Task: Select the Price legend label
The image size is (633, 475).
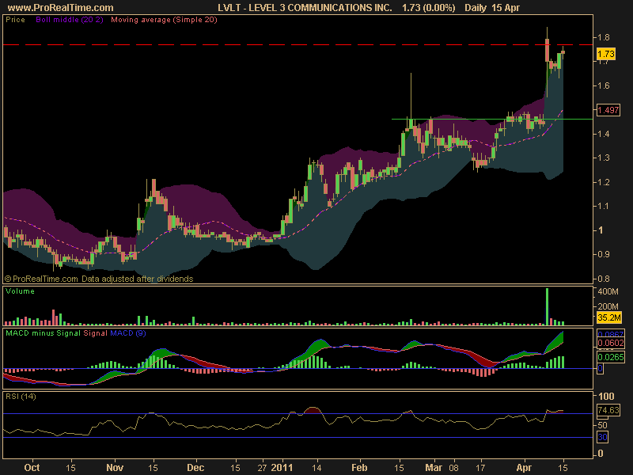Action: (x=15, y=19)
